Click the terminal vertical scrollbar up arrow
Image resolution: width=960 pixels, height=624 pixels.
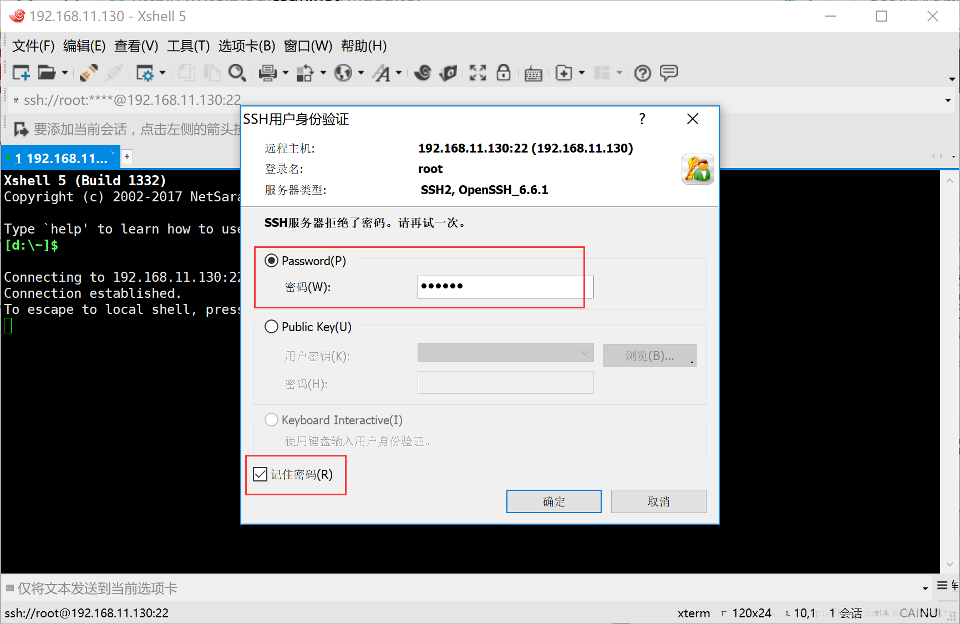tap(949, 180)
